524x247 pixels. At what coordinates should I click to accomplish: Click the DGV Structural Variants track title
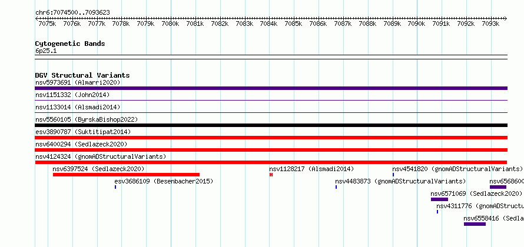(x=82, y=75)
